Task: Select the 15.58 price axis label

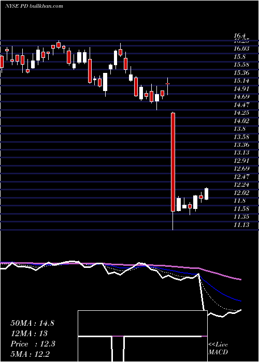Action: coord(241,65)
